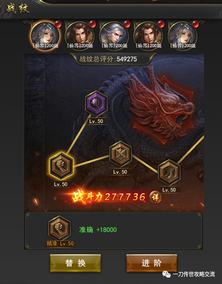Screen dimensions: 222x284
Task: Select the purple spiked mace rune
Action: tap(96, 103)
